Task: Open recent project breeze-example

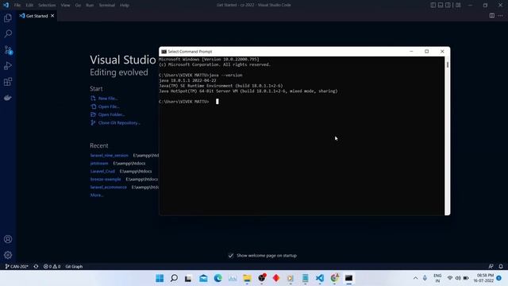Action: pos(106,180)
